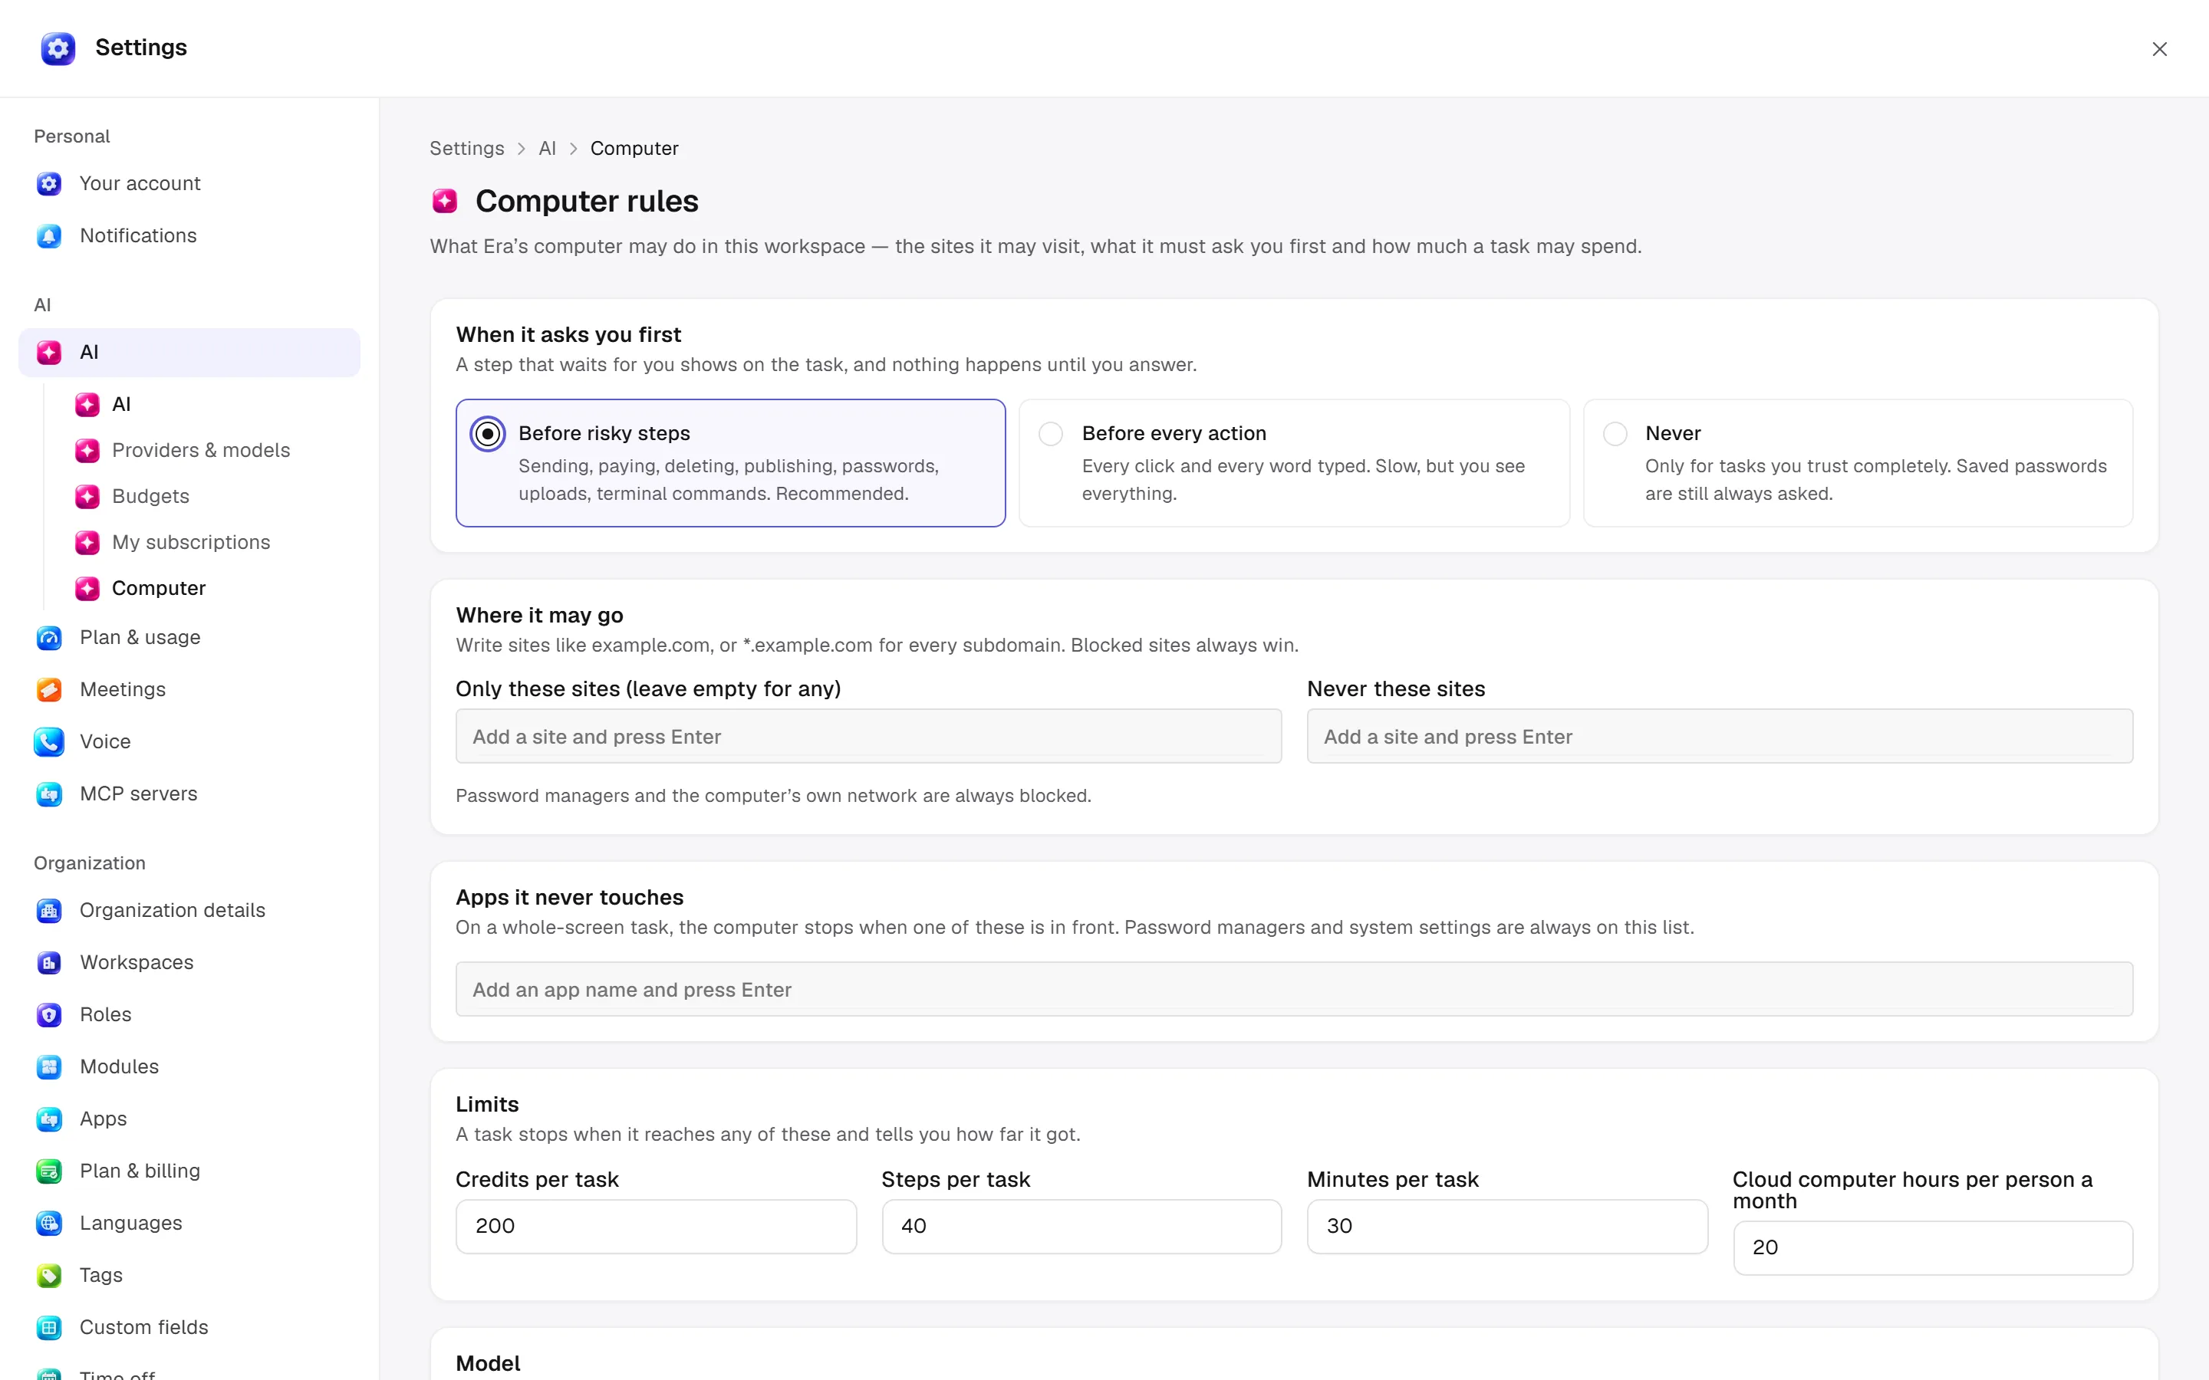Collapse the highlighted AI sidebar section
The height and width of the screenshot is (1380, 2209).
[189, 353]
